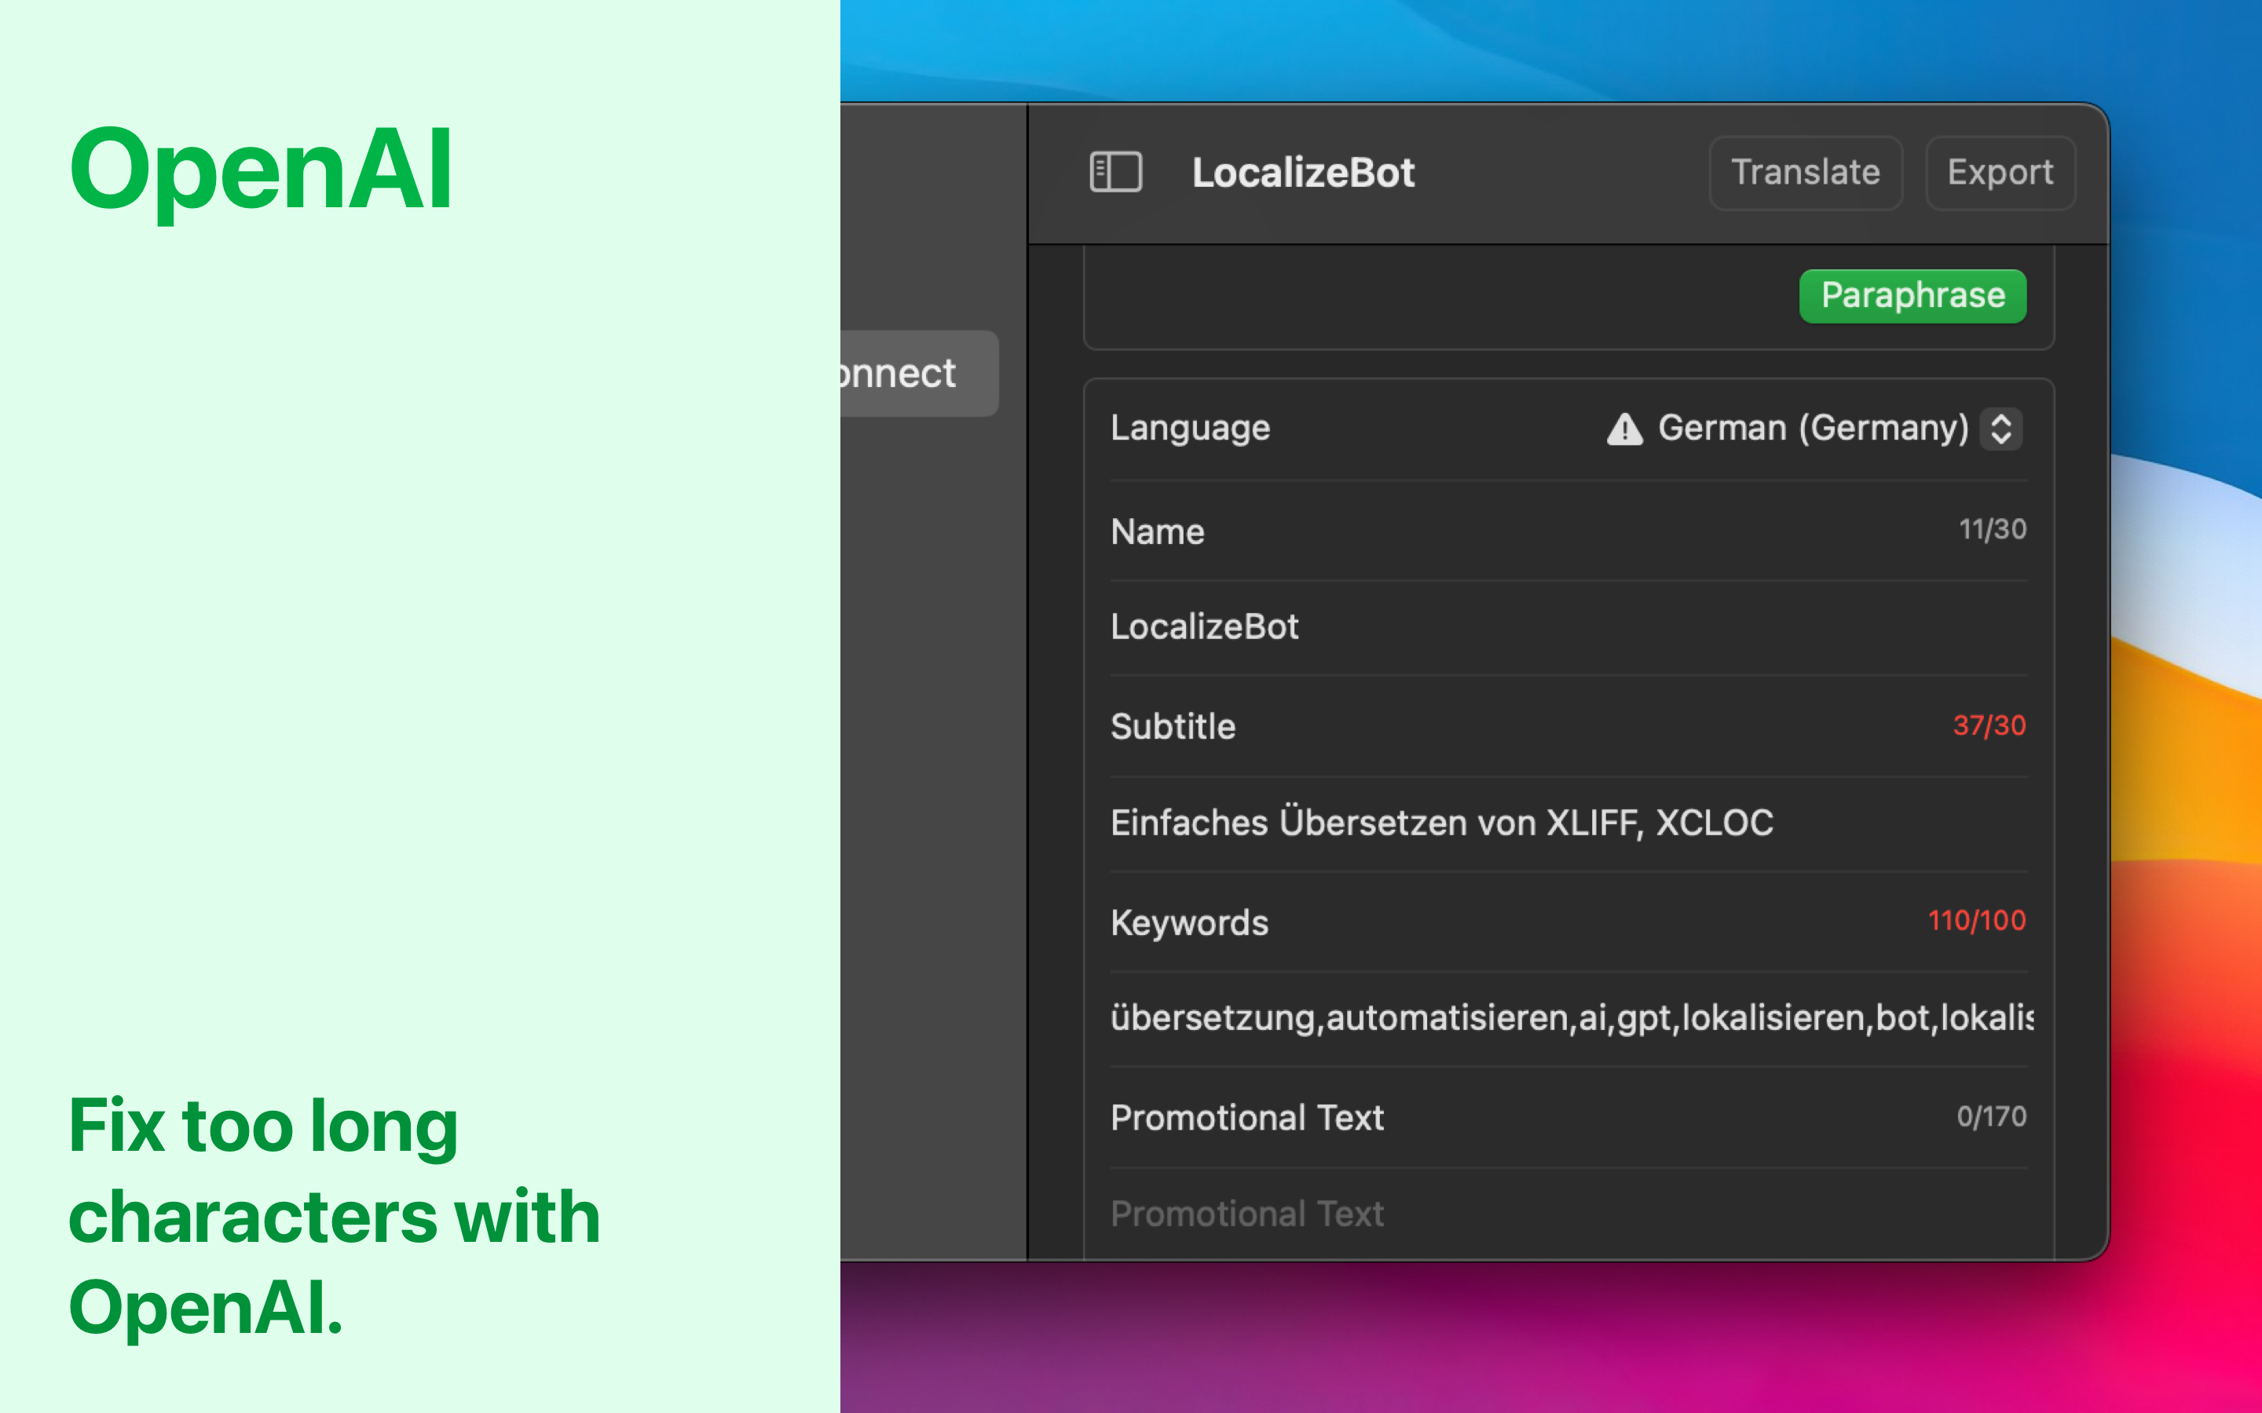
Task: Edit the Name field containing LocalizeBot
Action: 1568,626
